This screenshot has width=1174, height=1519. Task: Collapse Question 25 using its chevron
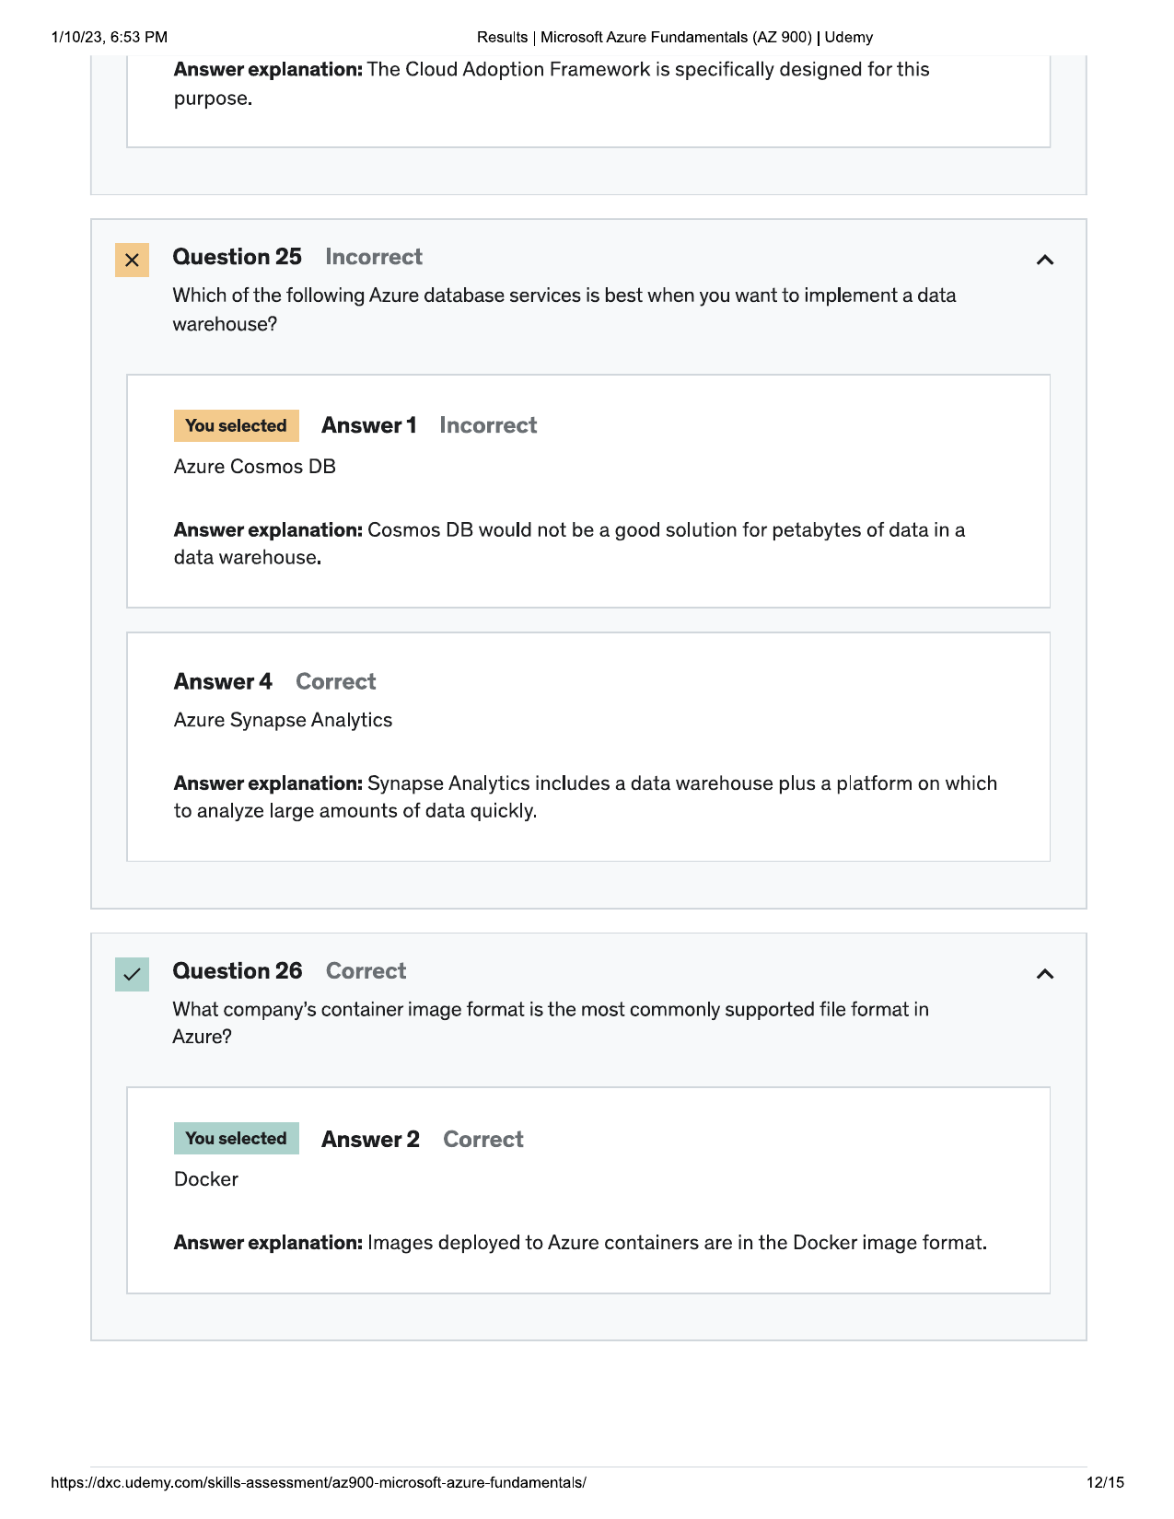click(1044, 261)
